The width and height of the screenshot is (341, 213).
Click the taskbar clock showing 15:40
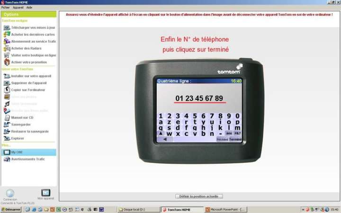[x=334, y=210]
